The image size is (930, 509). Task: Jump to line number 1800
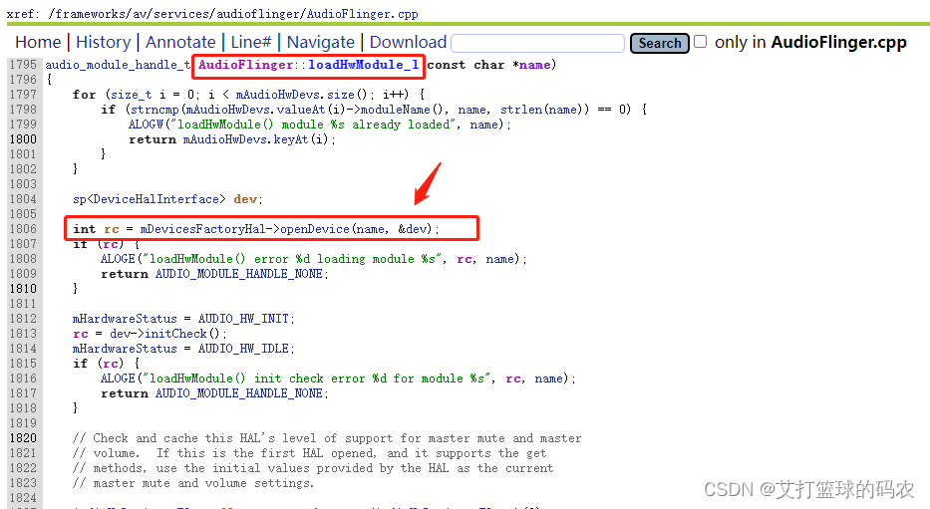coord(23,139)
